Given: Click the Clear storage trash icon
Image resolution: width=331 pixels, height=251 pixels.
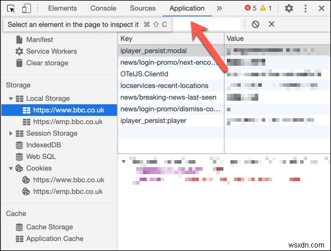Looking at the screenshot, I should coord(19,63).
